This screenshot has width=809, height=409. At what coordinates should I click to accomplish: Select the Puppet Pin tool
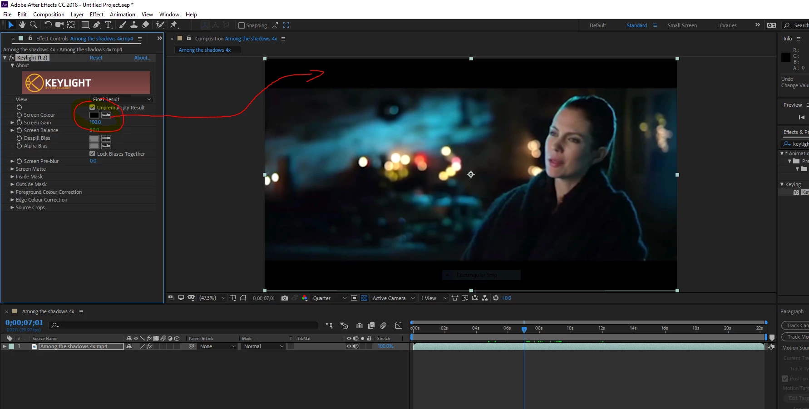point(174,25)
